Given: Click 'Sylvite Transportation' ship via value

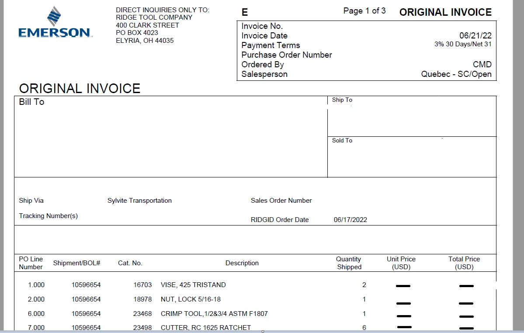Looking at the screenshot, I should pos(139,201).
